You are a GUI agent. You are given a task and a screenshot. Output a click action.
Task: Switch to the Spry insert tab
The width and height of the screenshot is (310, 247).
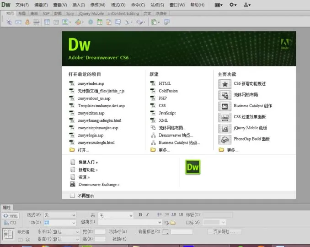coord(70,13)
